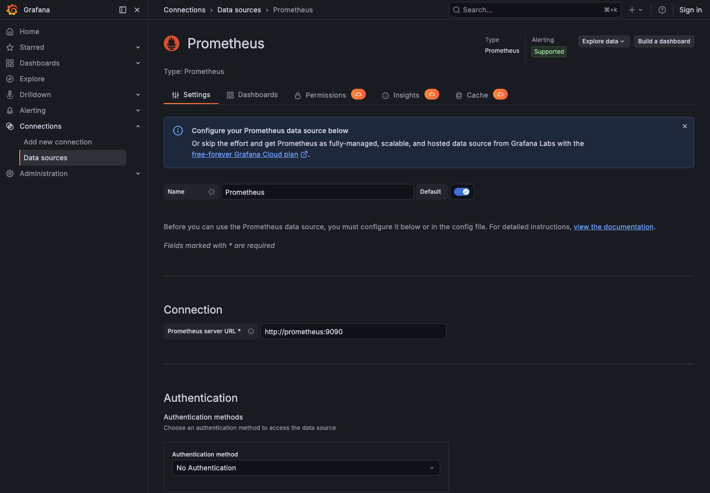Viewport: 710px width, 493px height.
Task: Click the Prometheus server URL info icon
Action: [x=251, y=331]
